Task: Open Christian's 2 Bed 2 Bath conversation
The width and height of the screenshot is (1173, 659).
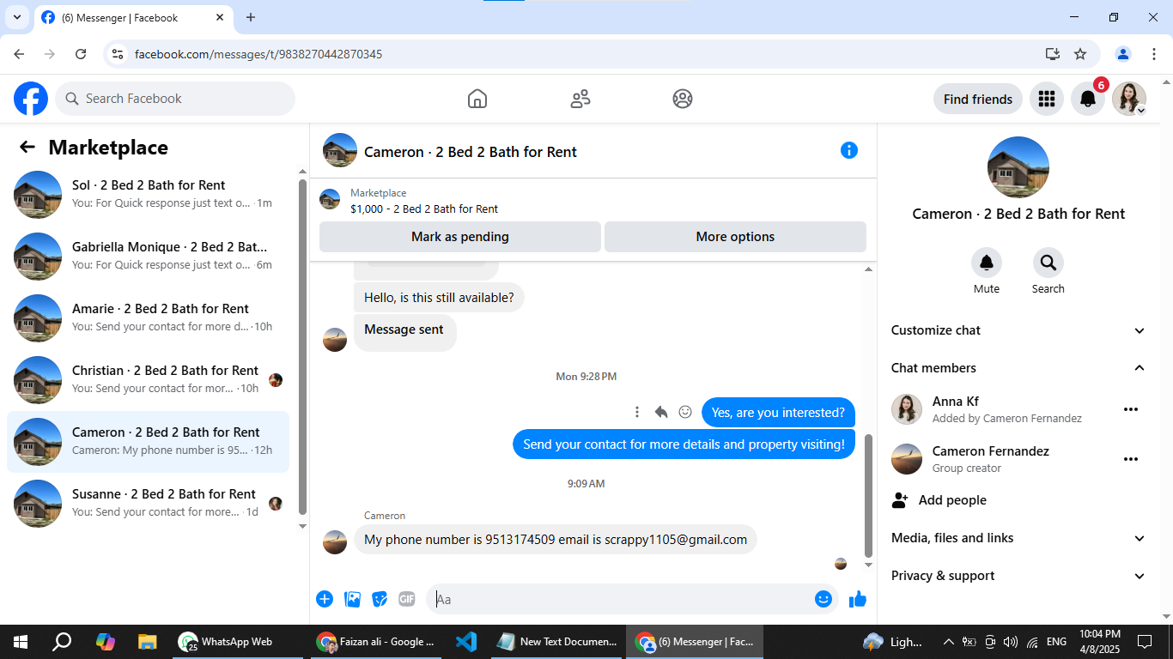Action: [x=148, y=380]
